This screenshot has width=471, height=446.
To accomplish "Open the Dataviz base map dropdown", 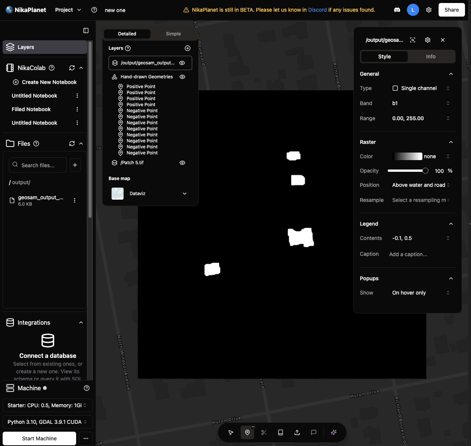I will point(150,194).
